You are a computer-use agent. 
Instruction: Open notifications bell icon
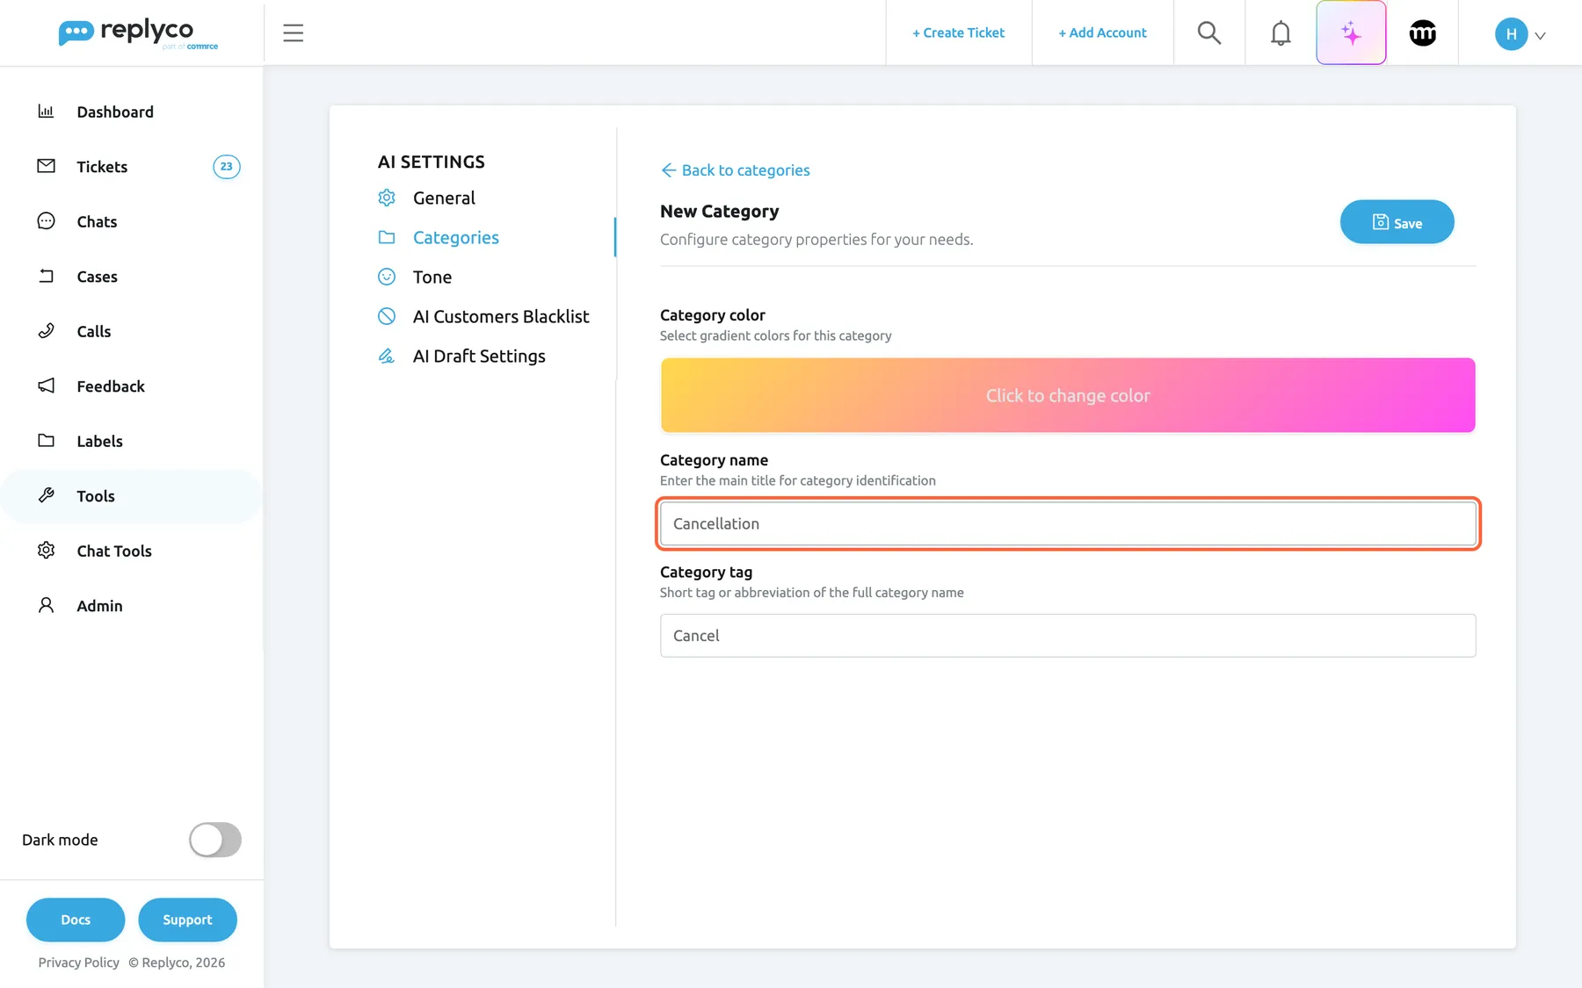(x=1281, y=33)
